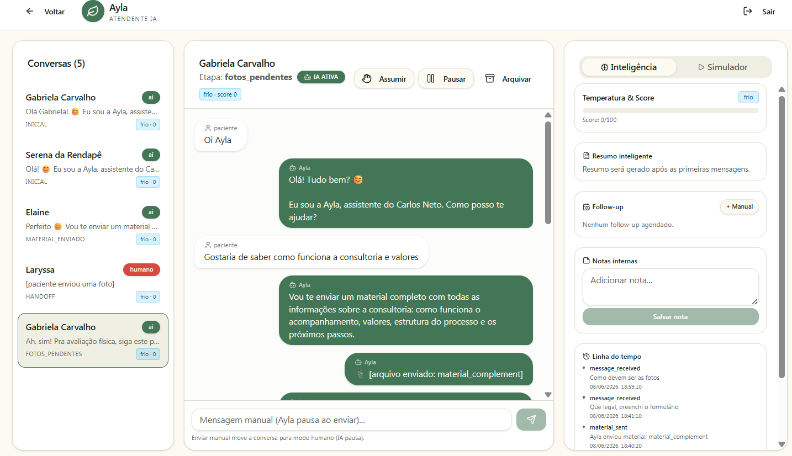Click the chat header name Gabriela Carvalho

click(x=237, y=63)
